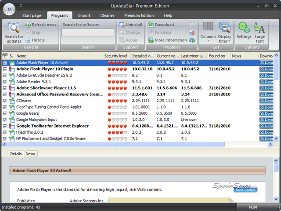
Task: Click details pane scroll down arrow
Action: pyautogui.click(x=276, y=199)
